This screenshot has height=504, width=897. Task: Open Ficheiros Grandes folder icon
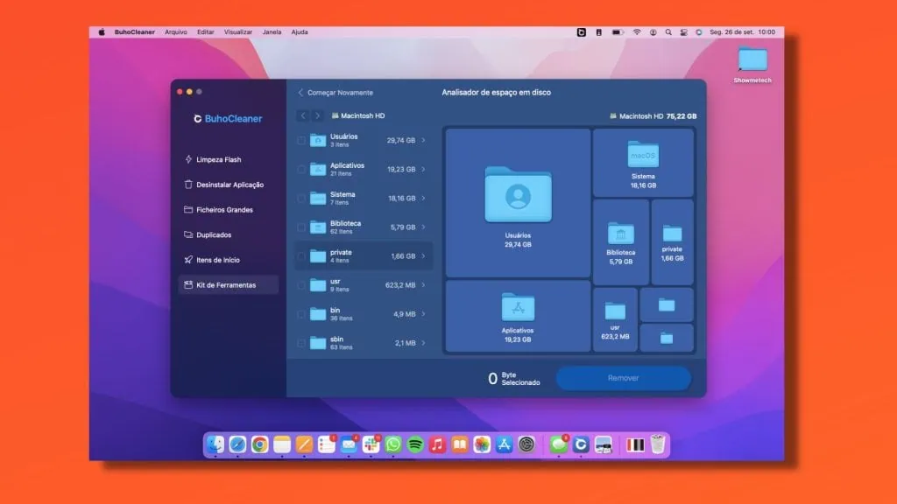click(188, 210)
